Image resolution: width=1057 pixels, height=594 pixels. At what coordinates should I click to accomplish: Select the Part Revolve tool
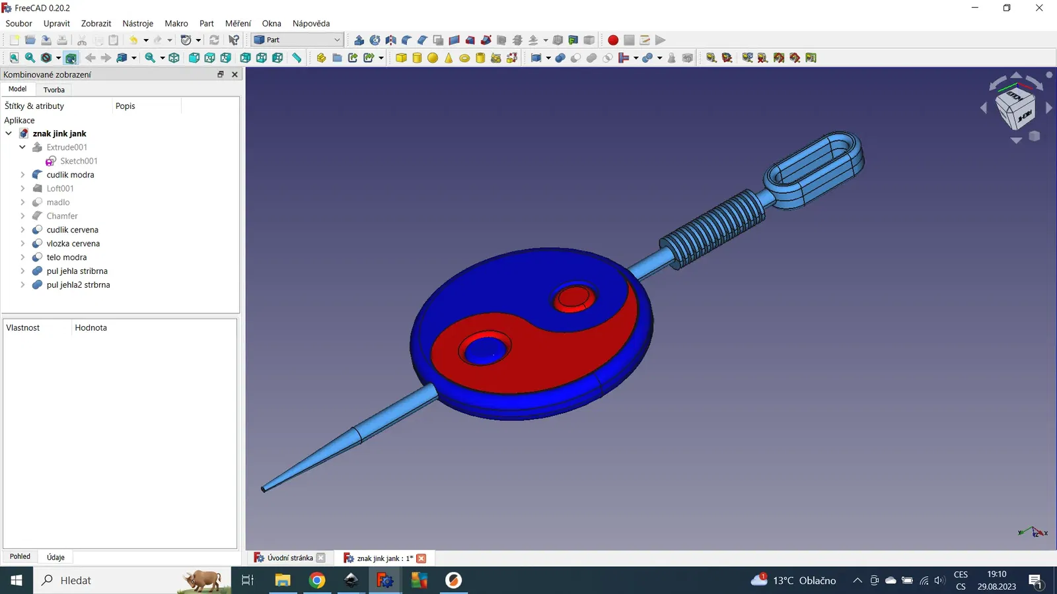tap(375, 40)
